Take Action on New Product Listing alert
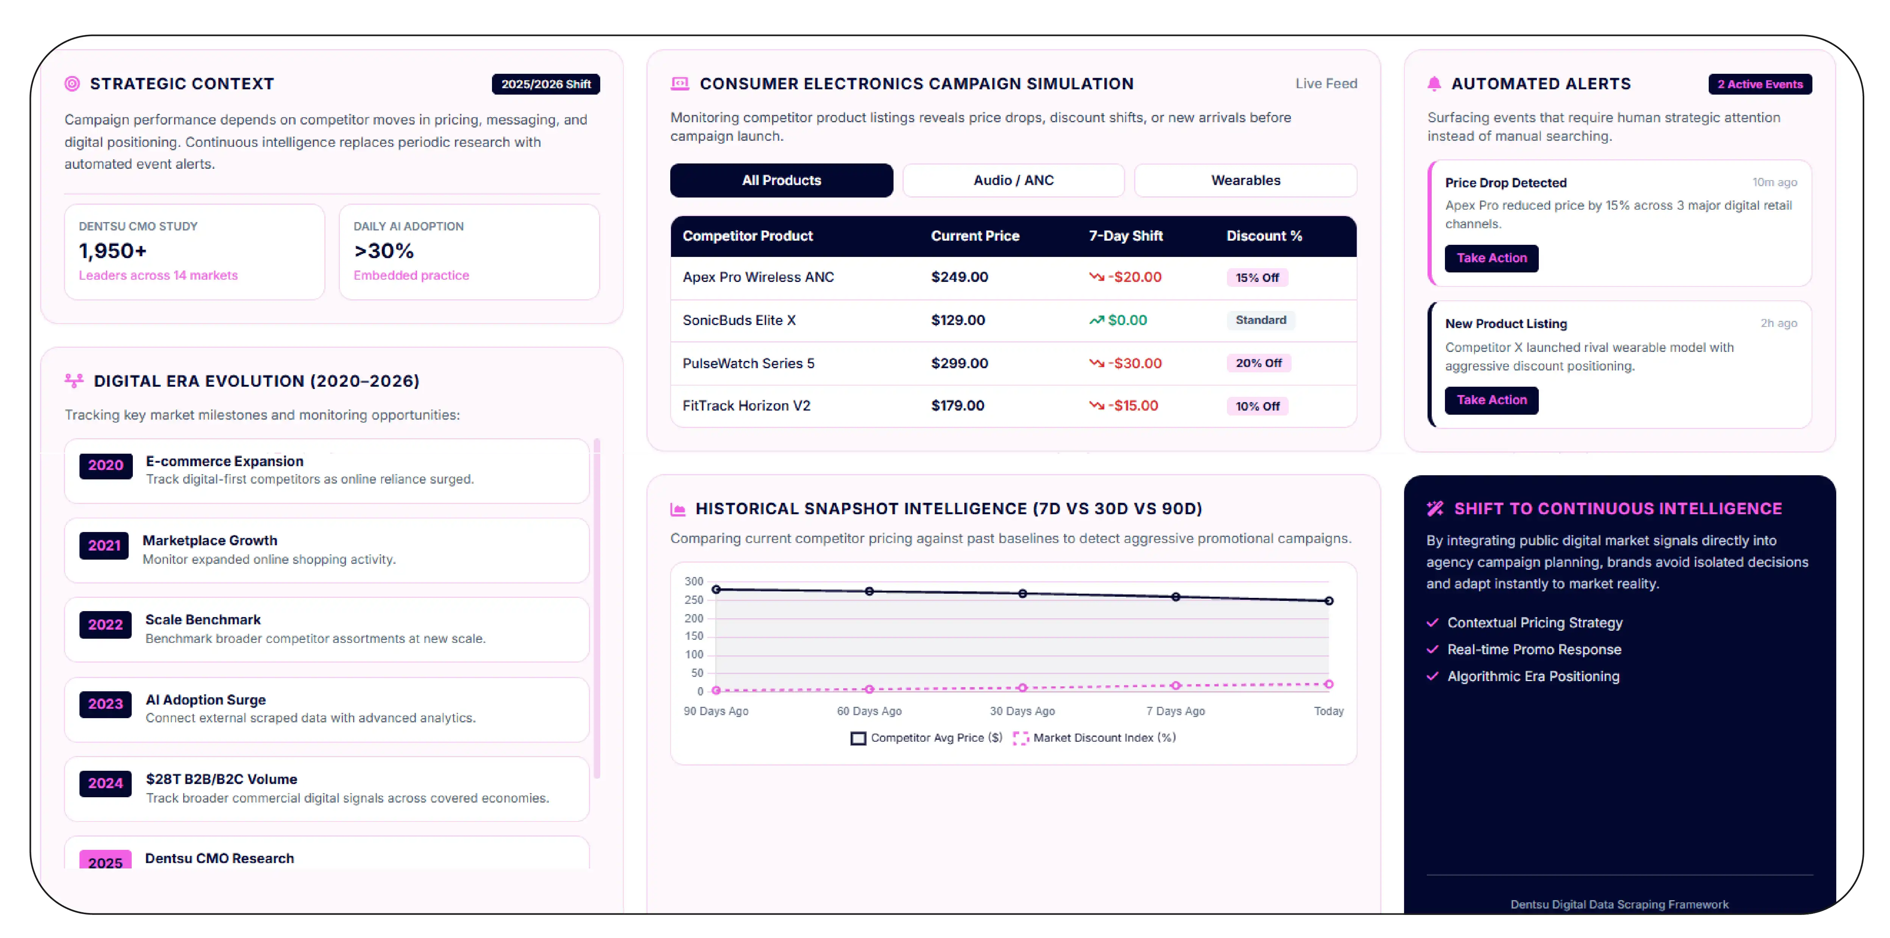 [1491, 400]
